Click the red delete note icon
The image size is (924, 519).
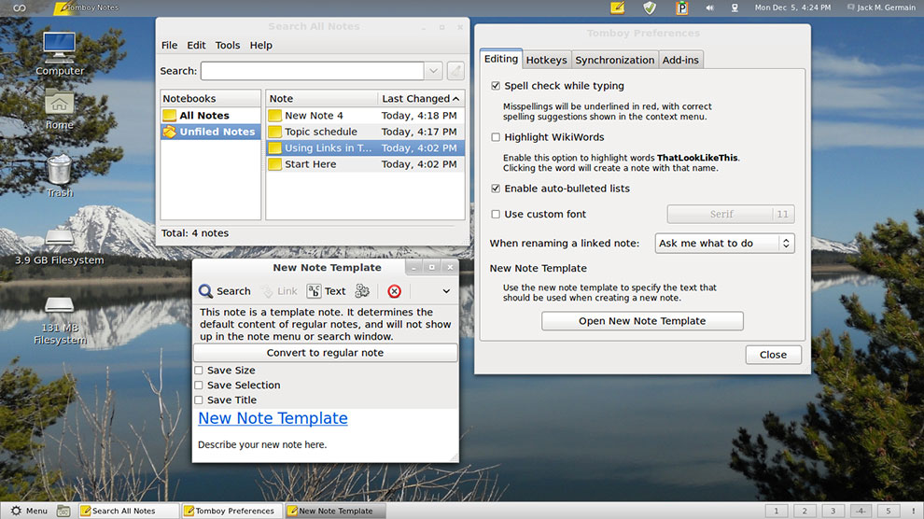(394, 291)
